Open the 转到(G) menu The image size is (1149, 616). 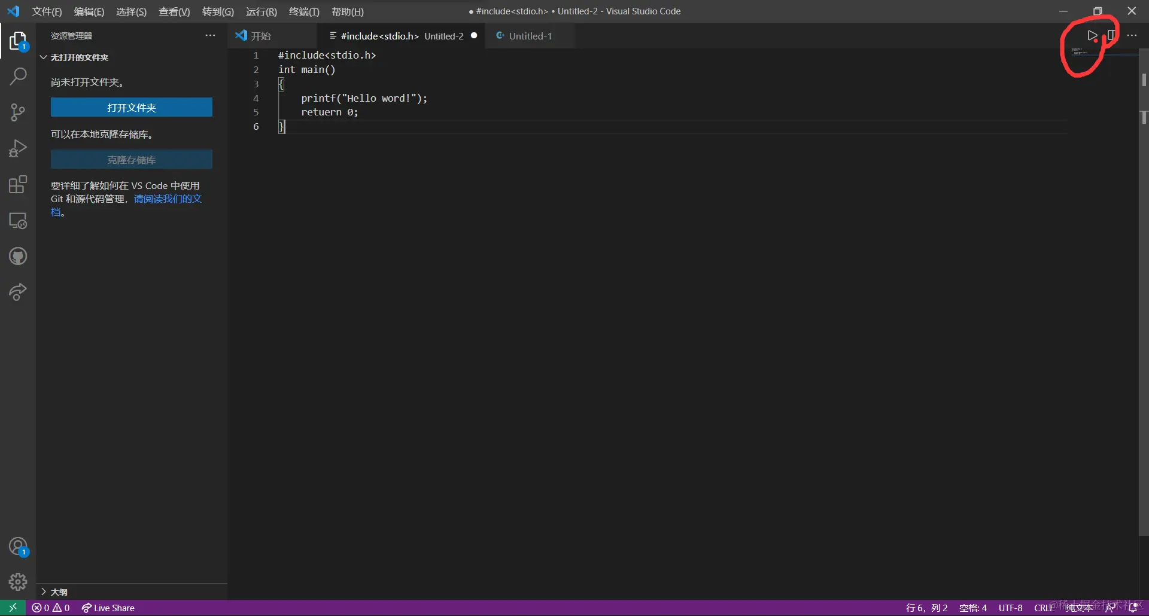coord(218,12)
